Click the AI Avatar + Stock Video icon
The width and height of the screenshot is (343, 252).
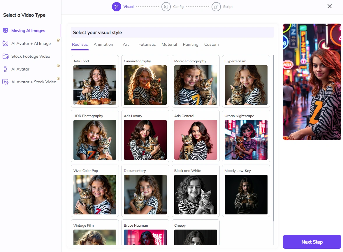point(6,82)
